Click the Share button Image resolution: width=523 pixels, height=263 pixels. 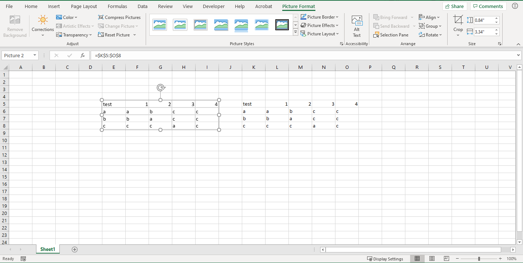pos(455,6)
